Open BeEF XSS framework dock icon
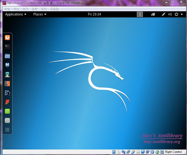187x155 pixels. (x=7, y=93)
